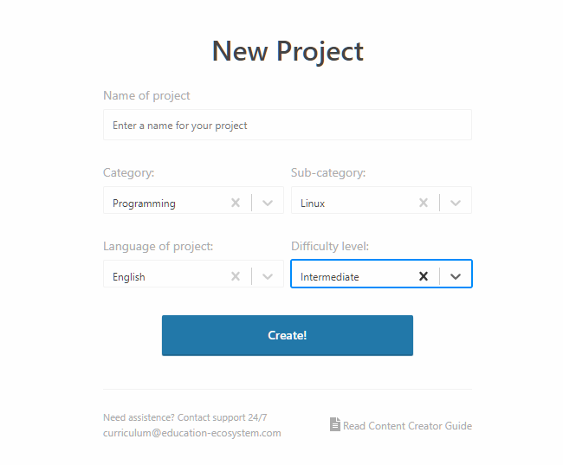The height and width of the screenshot is (465, 563).
Task: Clear the English language selection
Action: point(236,276)
